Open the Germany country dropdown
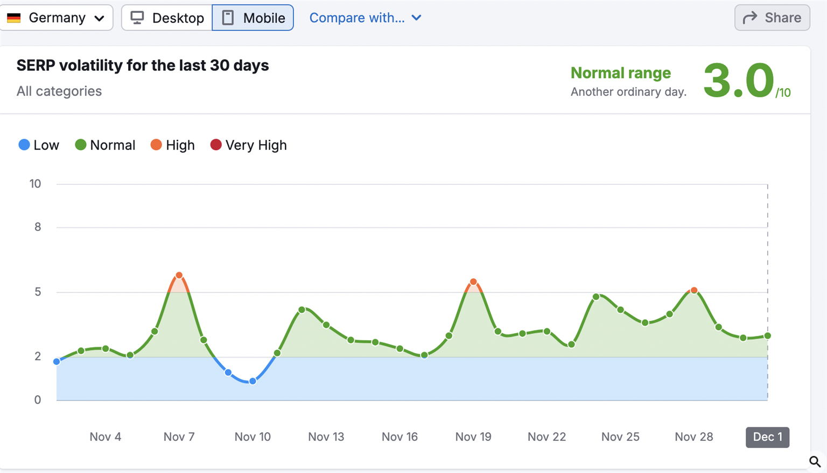This screenshot has height=473, width=827. tap(57, 18)
